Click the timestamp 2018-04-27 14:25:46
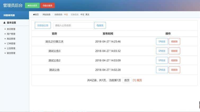 pos(108,41)
